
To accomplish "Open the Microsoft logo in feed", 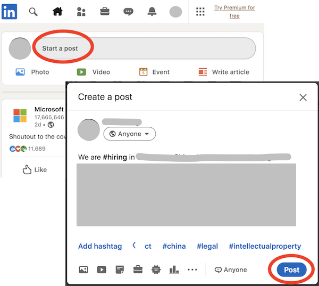I will coord(20,116).
